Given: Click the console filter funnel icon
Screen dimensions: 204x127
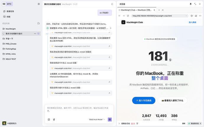Looking at the screenshot, I should click(137, 124).
